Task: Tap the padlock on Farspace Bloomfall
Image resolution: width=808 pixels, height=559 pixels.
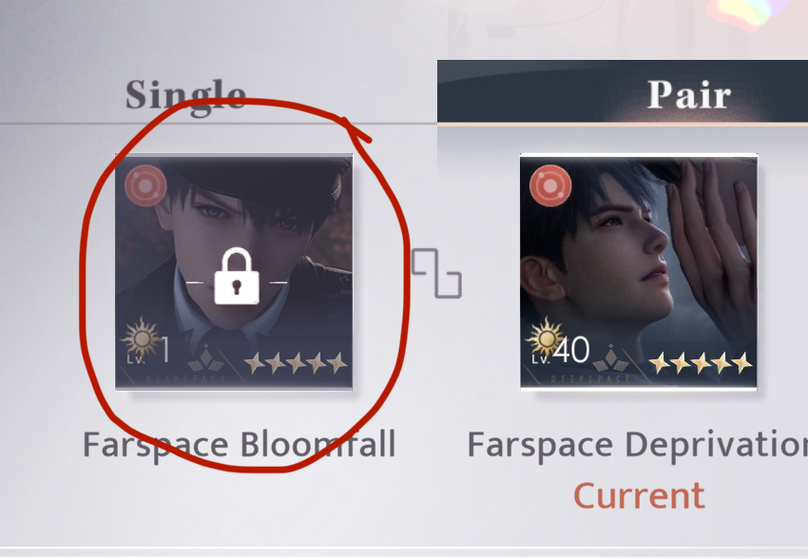Action: pyautogui.click(x=237, y=276)
